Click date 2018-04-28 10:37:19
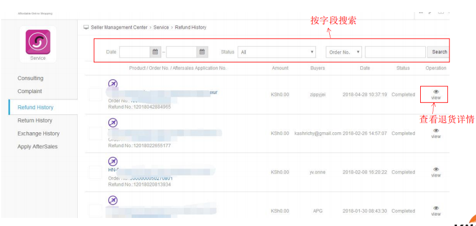This screenshot has height=226, width=476. tap(365, 95)
